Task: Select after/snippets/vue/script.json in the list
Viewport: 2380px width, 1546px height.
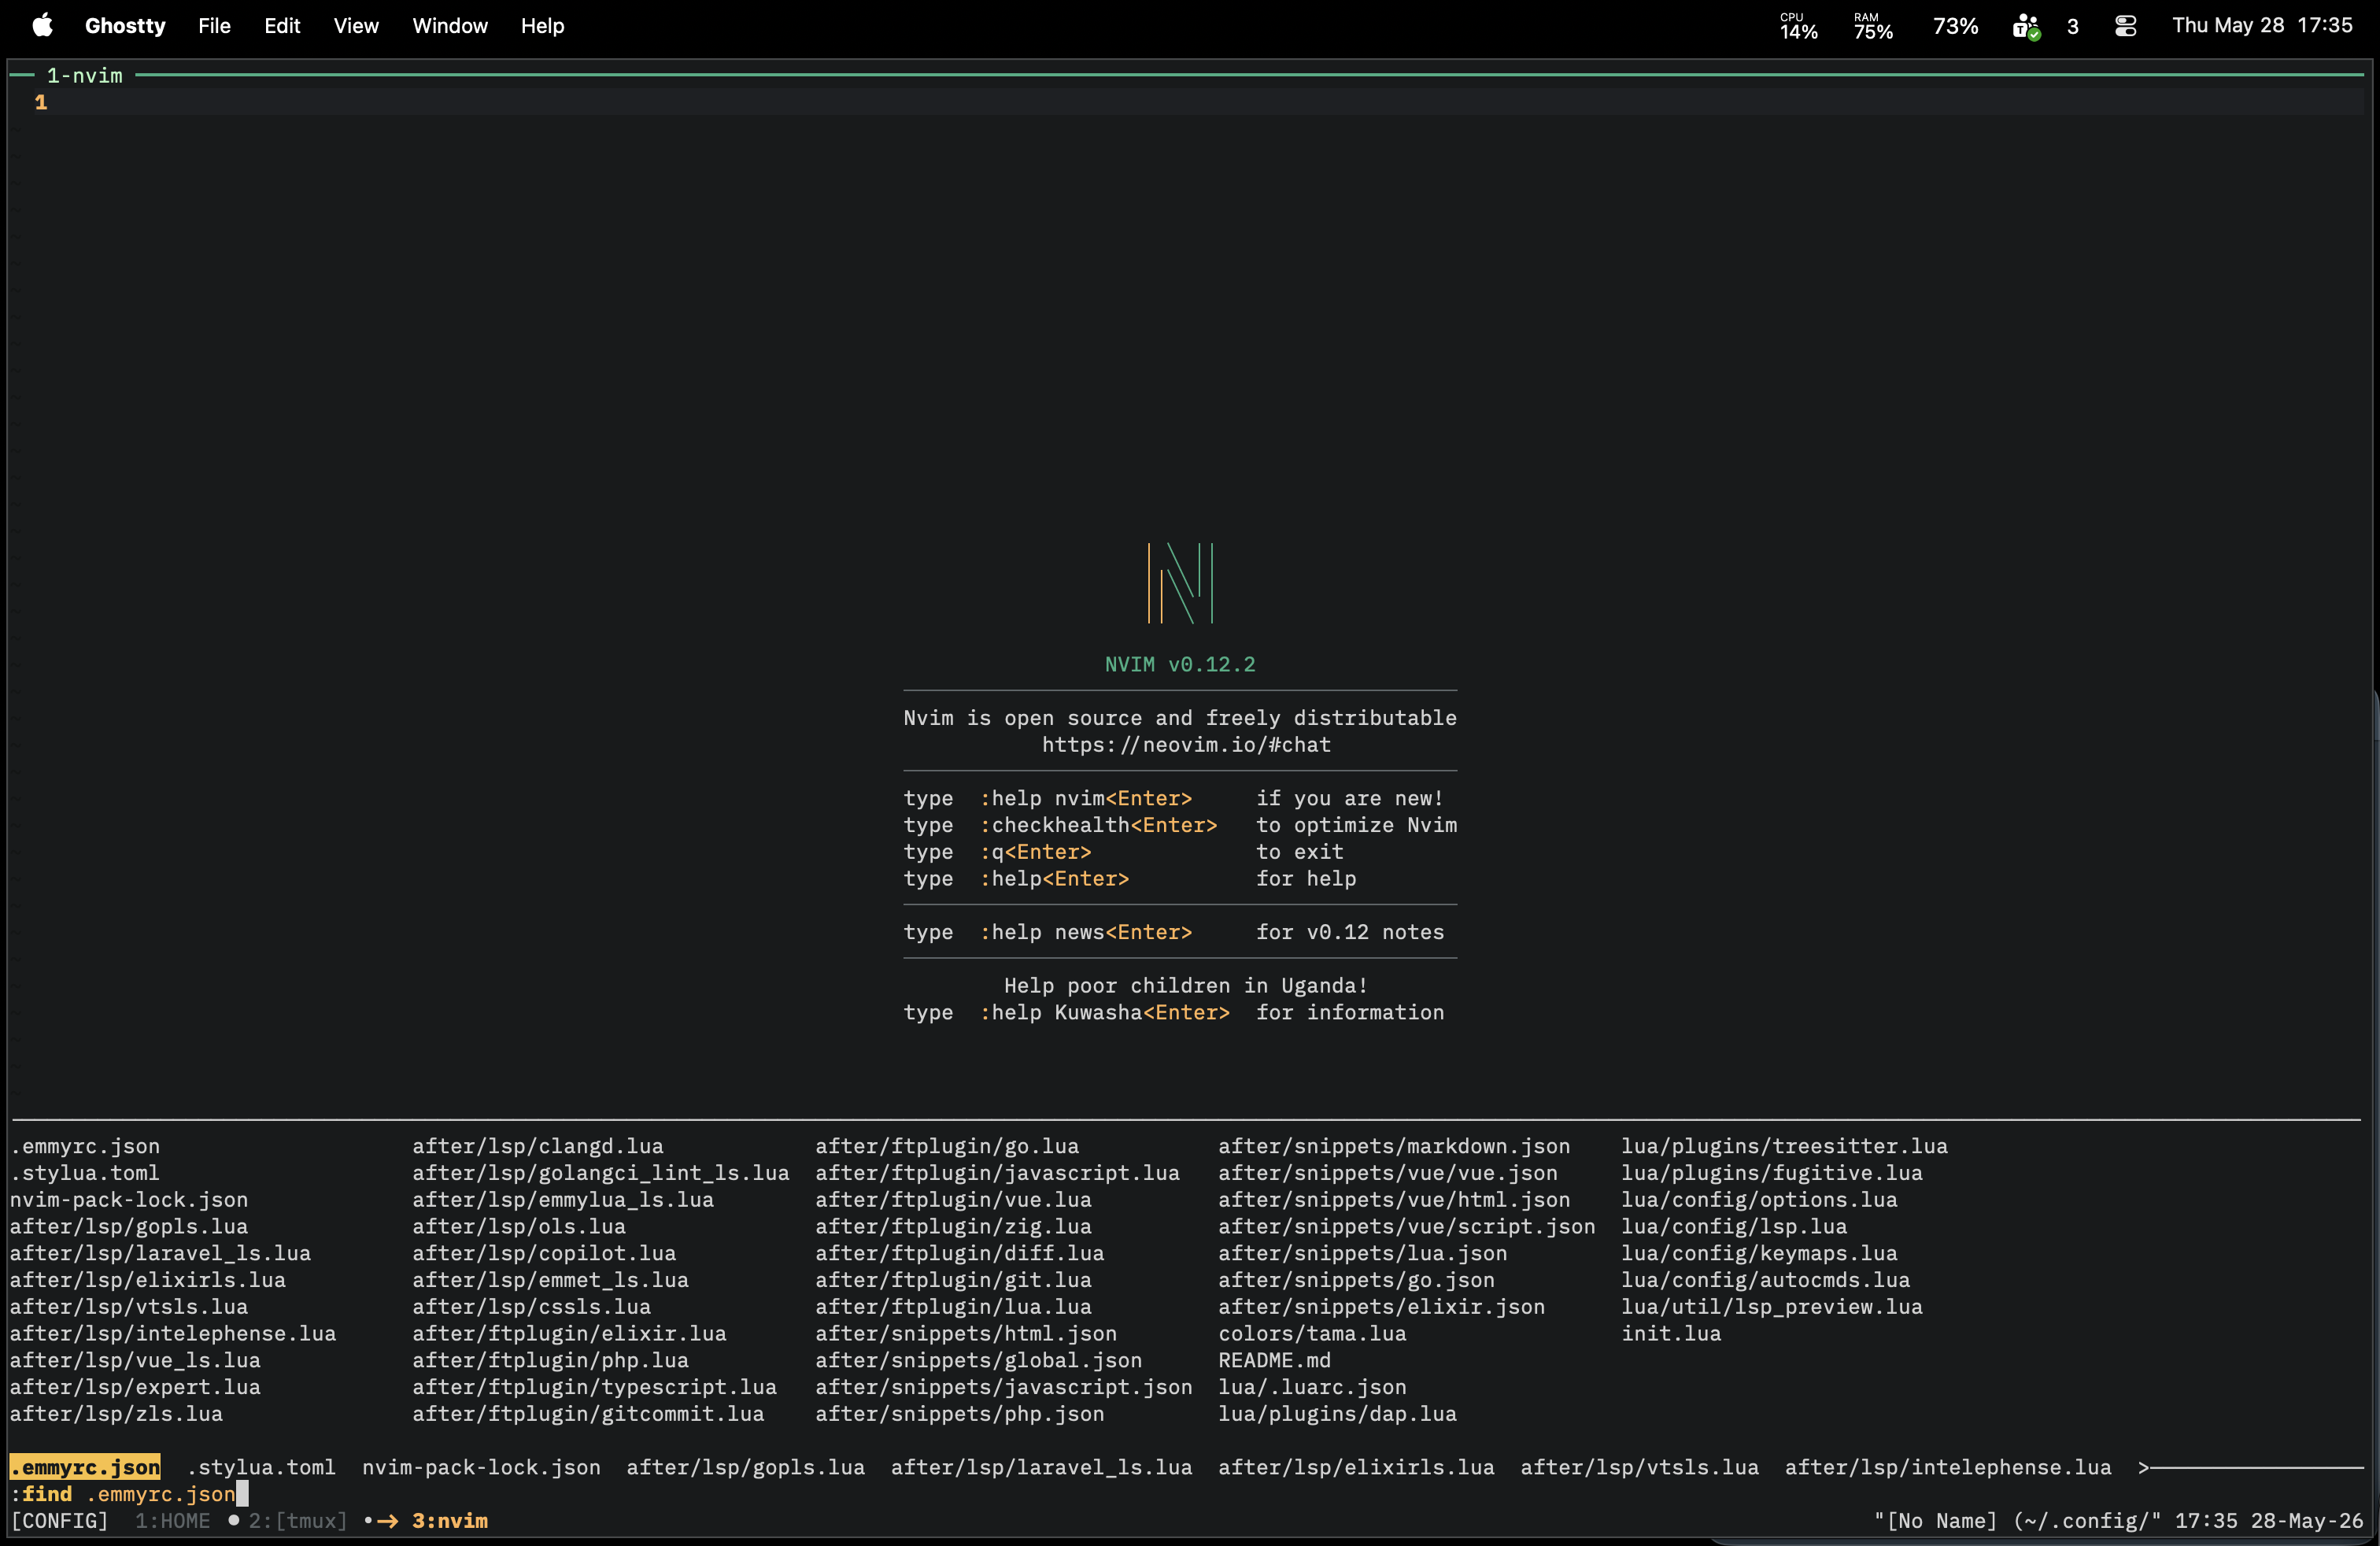Action: (x=1407, y=1227)
